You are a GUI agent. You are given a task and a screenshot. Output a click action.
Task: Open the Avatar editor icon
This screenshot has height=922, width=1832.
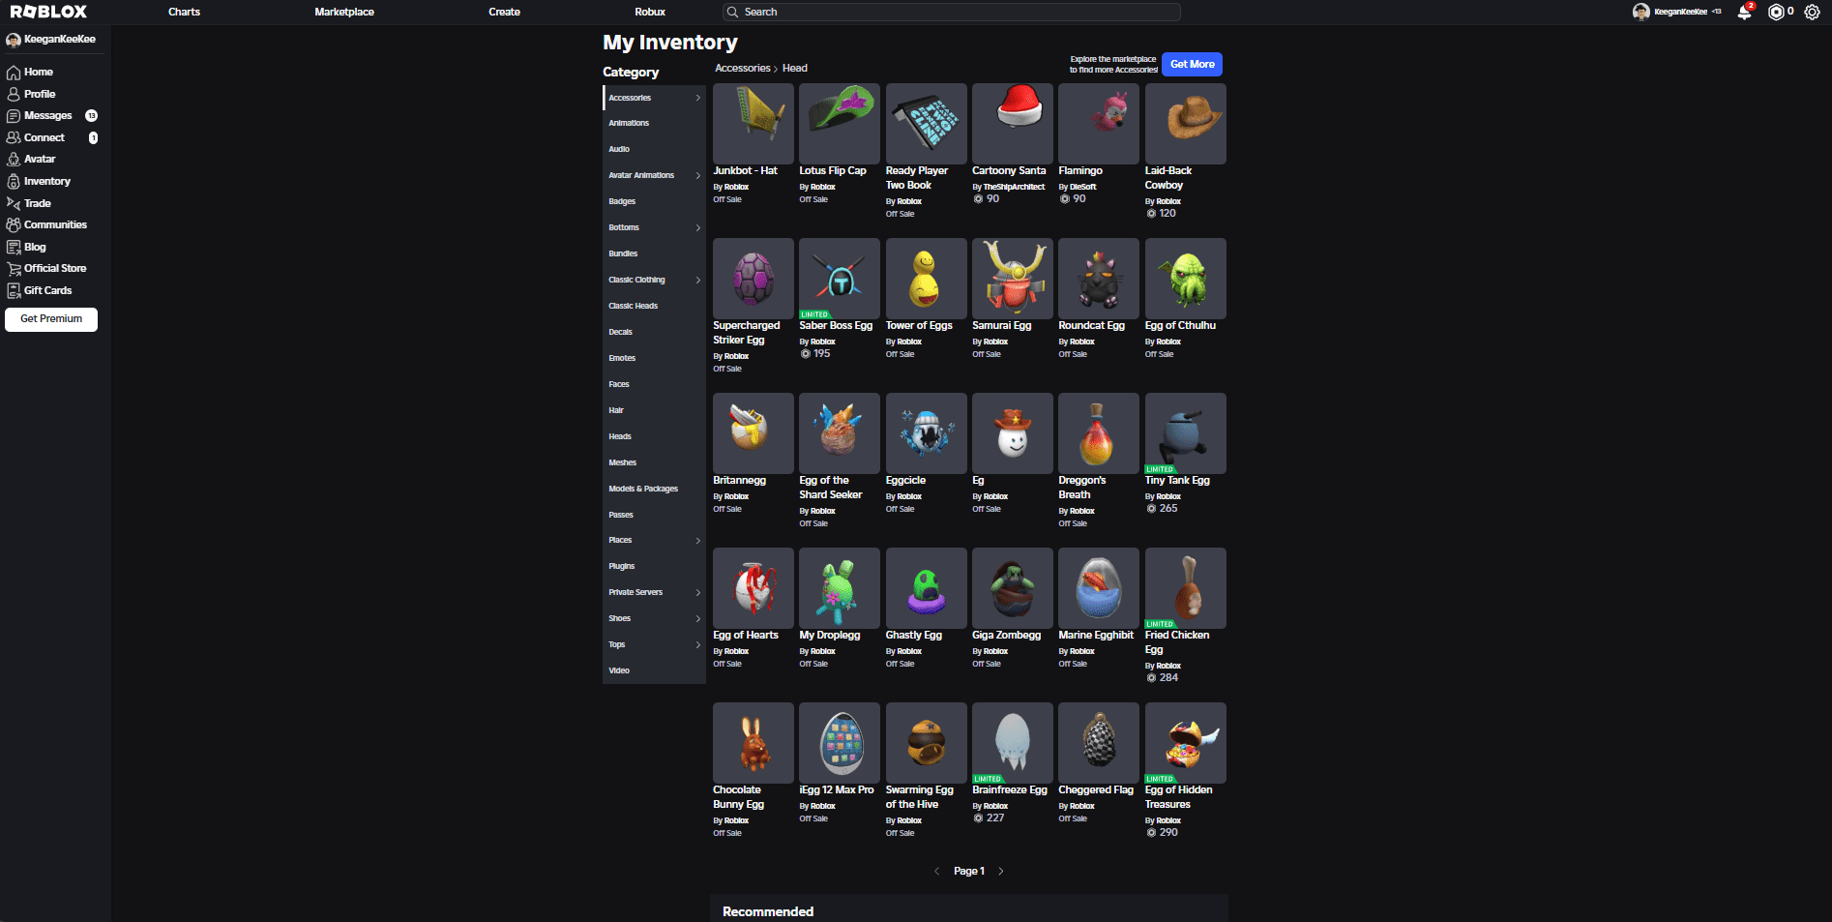14,159
